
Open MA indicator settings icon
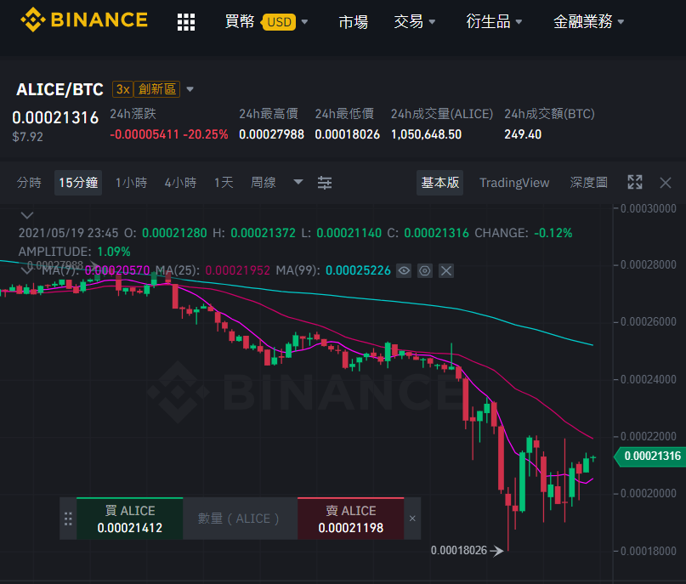(425, 271)
